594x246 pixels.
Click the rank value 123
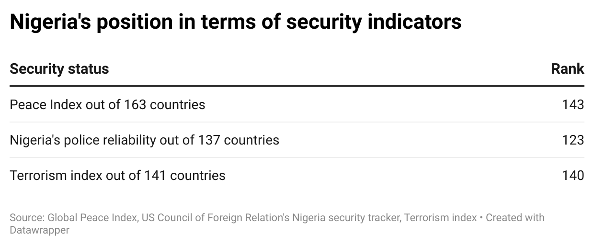[x=573, y=140]
